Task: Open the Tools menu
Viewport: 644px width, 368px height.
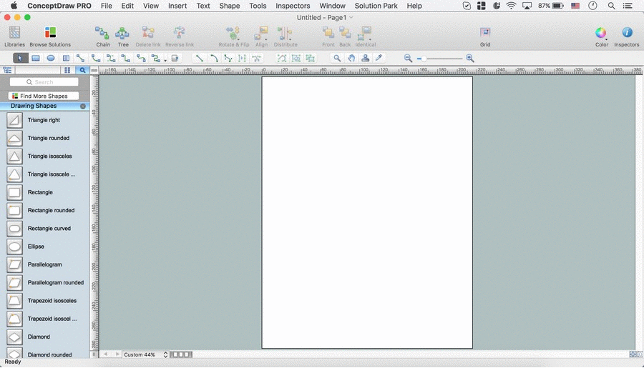Action: (x=258, y=6)
